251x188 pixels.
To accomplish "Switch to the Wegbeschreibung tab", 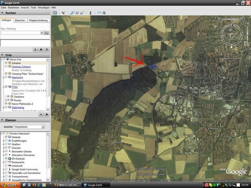I will coord(38,20).
